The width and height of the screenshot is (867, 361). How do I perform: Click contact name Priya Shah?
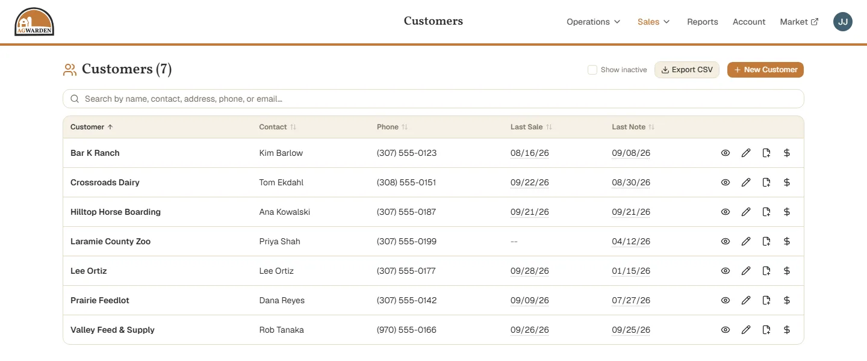pyautogui.click(x=280, y=241)
